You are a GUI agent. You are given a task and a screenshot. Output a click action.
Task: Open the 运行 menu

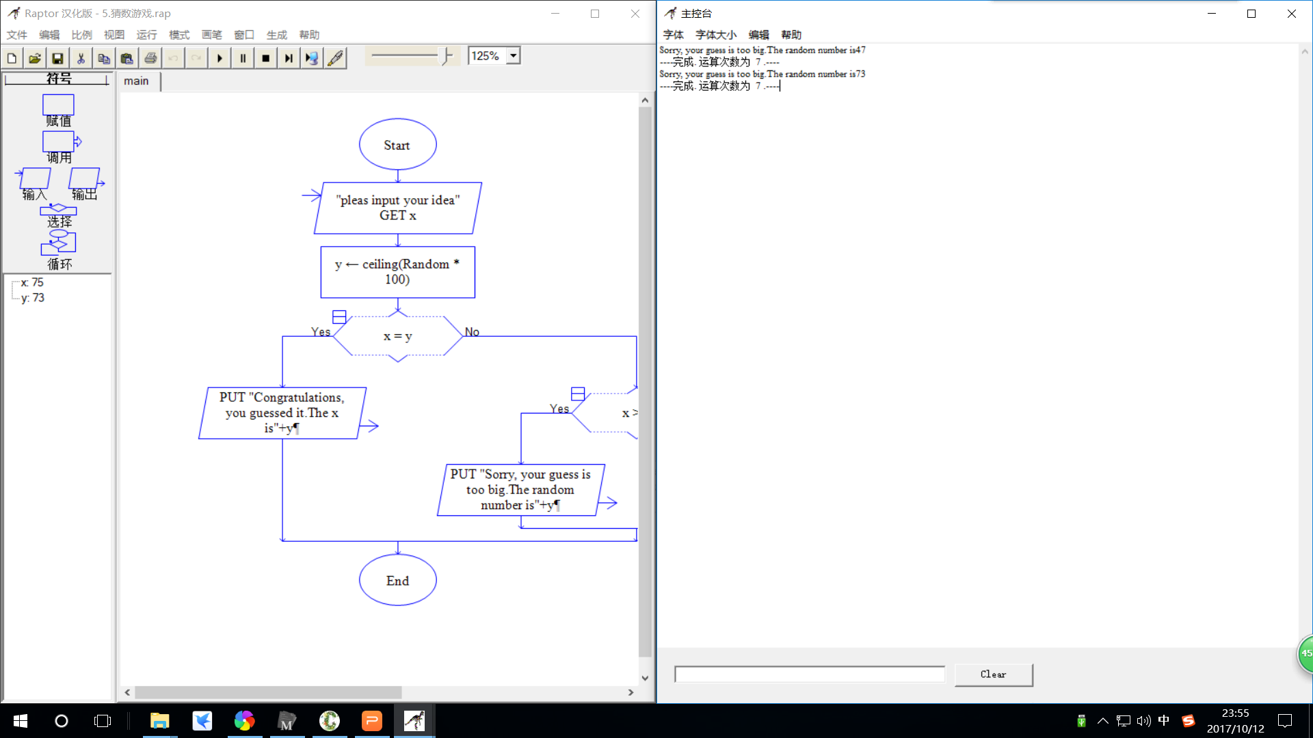click(x=146, y=35)
